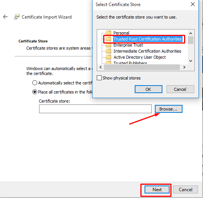Enable the Show physical stores checkbox

point(99,78)
